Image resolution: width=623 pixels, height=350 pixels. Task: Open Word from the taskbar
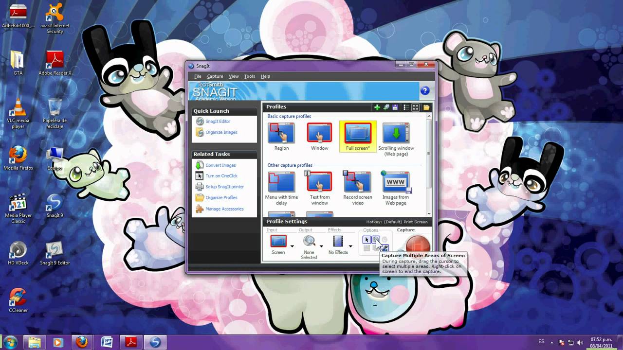[106, 342]
